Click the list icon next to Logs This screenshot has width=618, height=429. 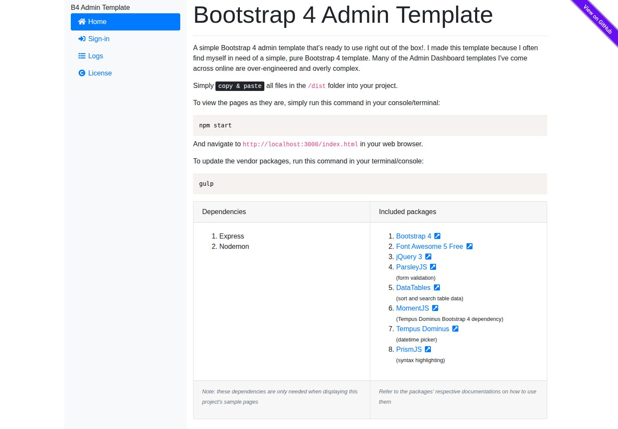pos(82,56)
